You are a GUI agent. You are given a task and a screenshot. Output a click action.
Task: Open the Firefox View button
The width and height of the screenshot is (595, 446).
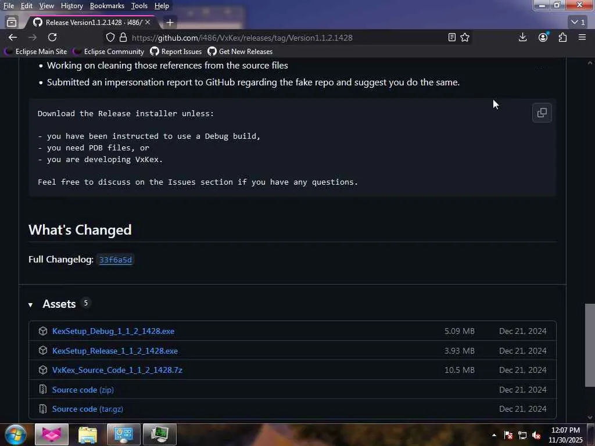12,23
